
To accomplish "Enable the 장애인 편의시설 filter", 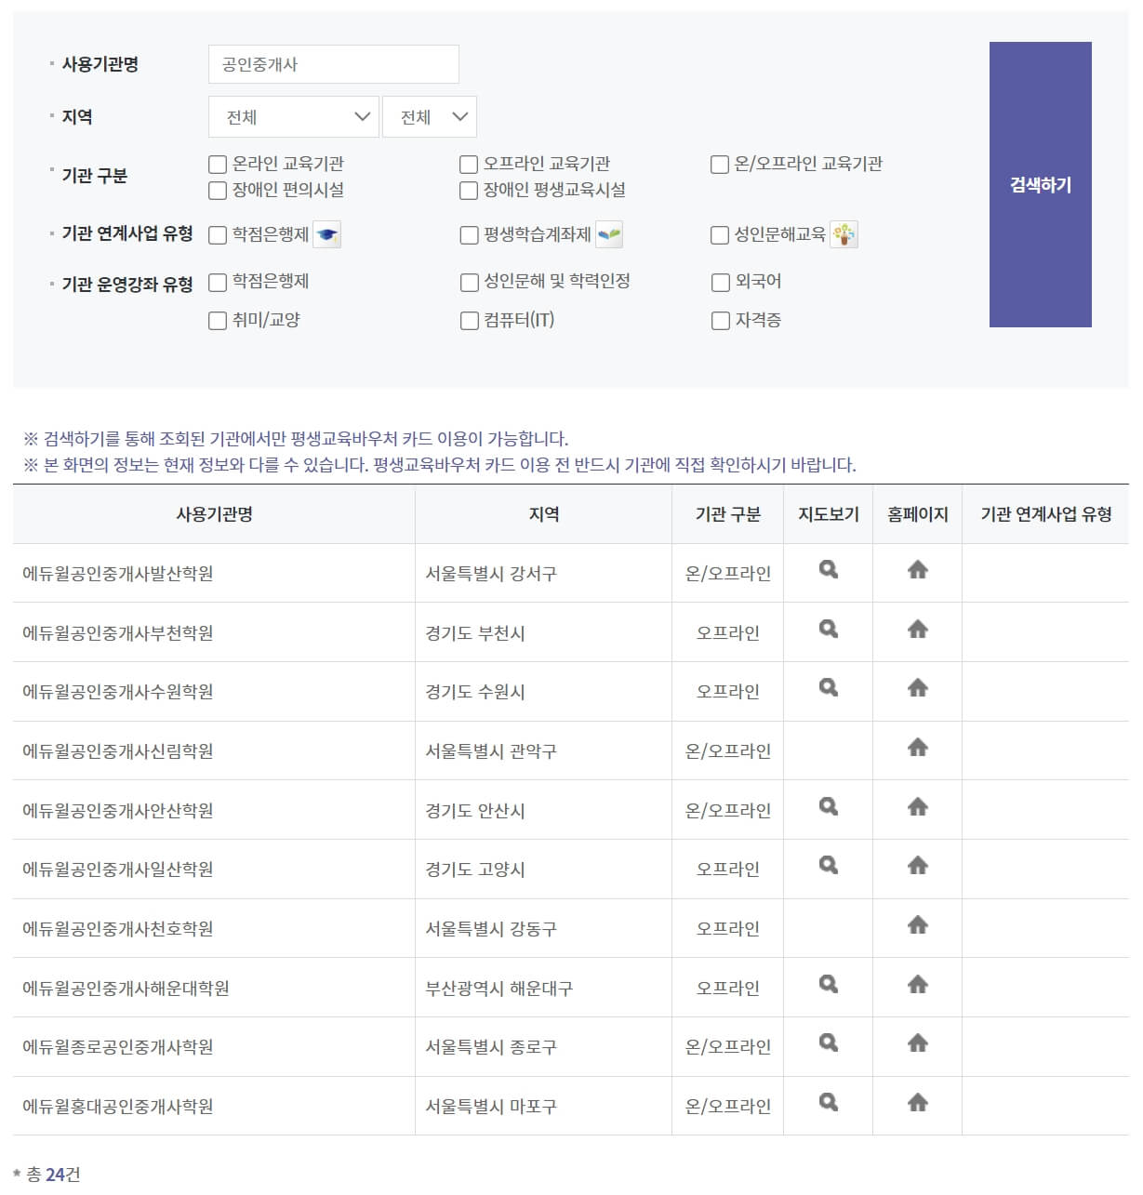I will pyautogui.click(x=216, y=191).
